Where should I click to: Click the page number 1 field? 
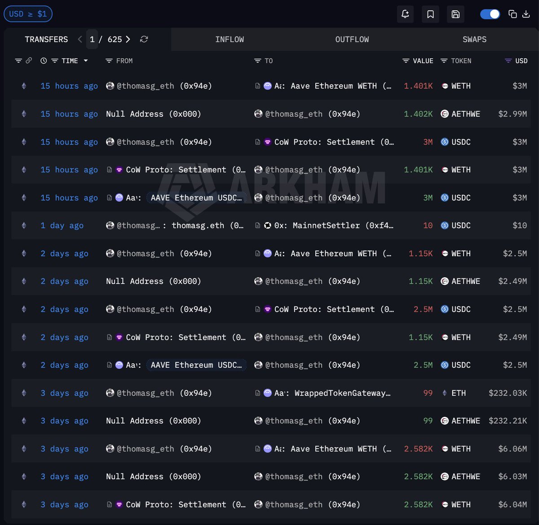point(92,39)
